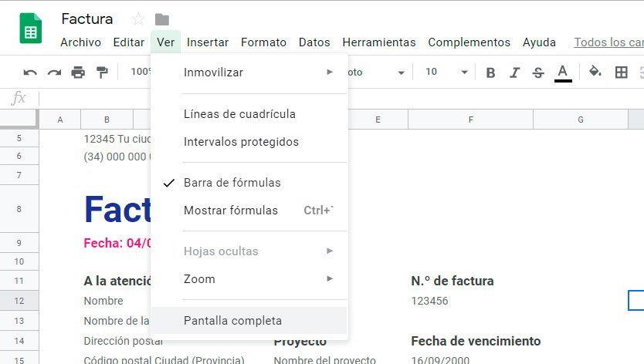This screenshot has height=364, width=644.
Task: Select the paint format roller icon
Action: click(102, 72)
